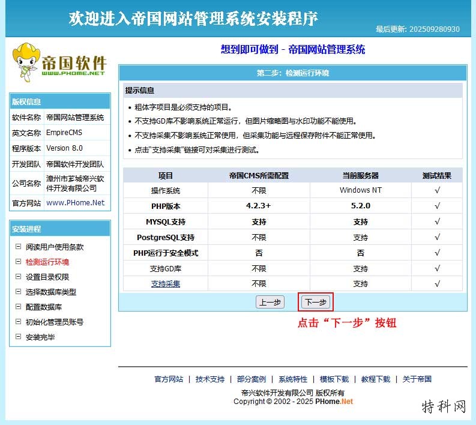Click the 项目 column header
476x425 pixels.
click(166, 175)
